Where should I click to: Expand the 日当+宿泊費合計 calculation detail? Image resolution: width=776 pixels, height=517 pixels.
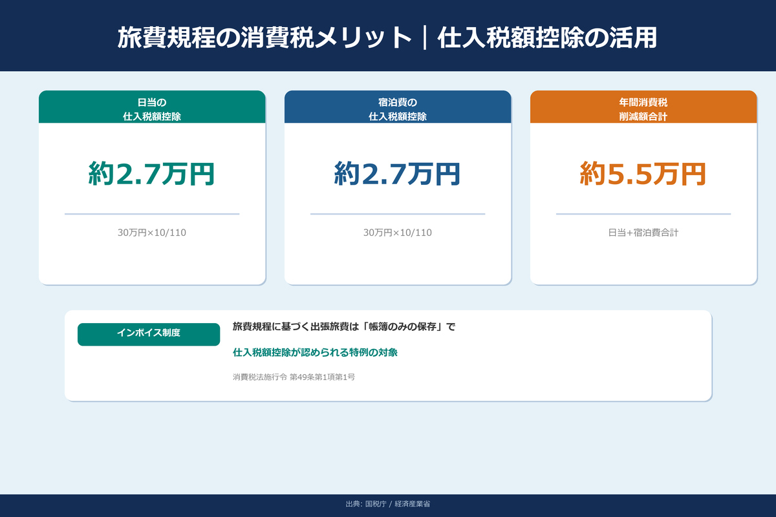(643, 233)
